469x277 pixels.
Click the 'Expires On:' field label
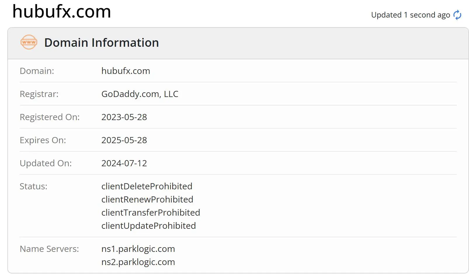pyautogui.click(x=43, y=140)
